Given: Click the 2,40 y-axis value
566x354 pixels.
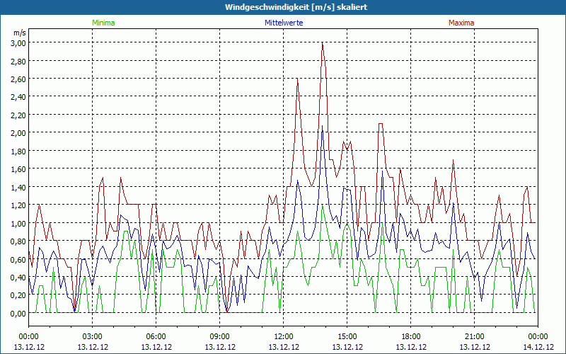Looking at the screenshot, I should [x=19, y=97].
